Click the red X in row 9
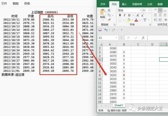168x116 pixels. (124, 75)
